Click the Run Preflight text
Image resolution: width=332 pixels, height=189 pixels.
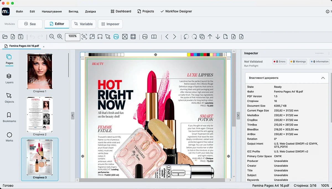(x=251, y=66)
